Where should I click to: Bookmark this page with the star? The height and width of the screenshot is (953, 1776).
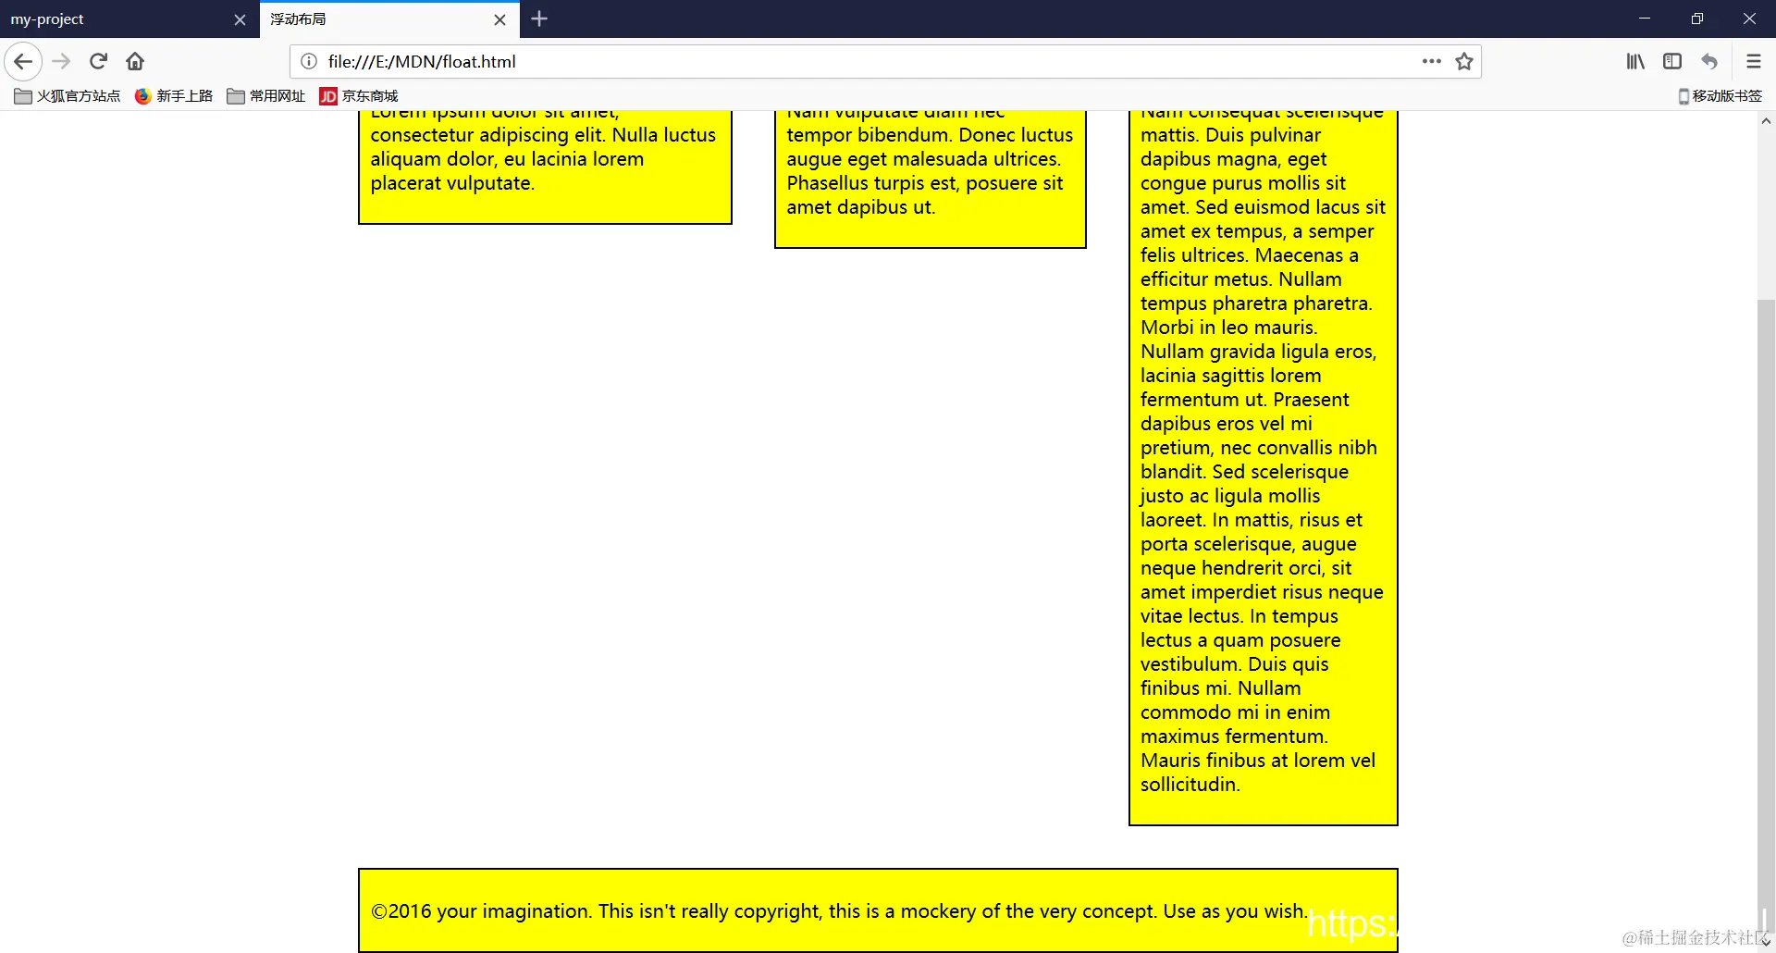coord(1464,62)
